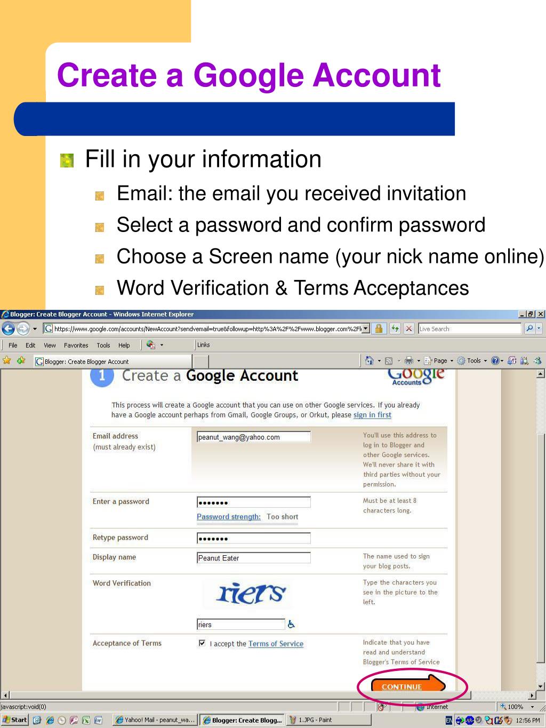Open a new blank tab
The width and height of the screenshot is (546, 728).
pyautogui.click(x=200, y=362)
